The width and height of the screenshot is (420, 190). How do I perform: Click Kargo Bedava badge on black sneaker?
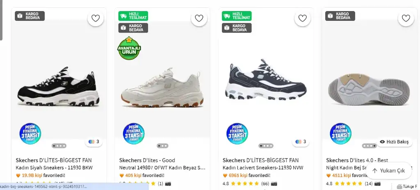[30, 16]
